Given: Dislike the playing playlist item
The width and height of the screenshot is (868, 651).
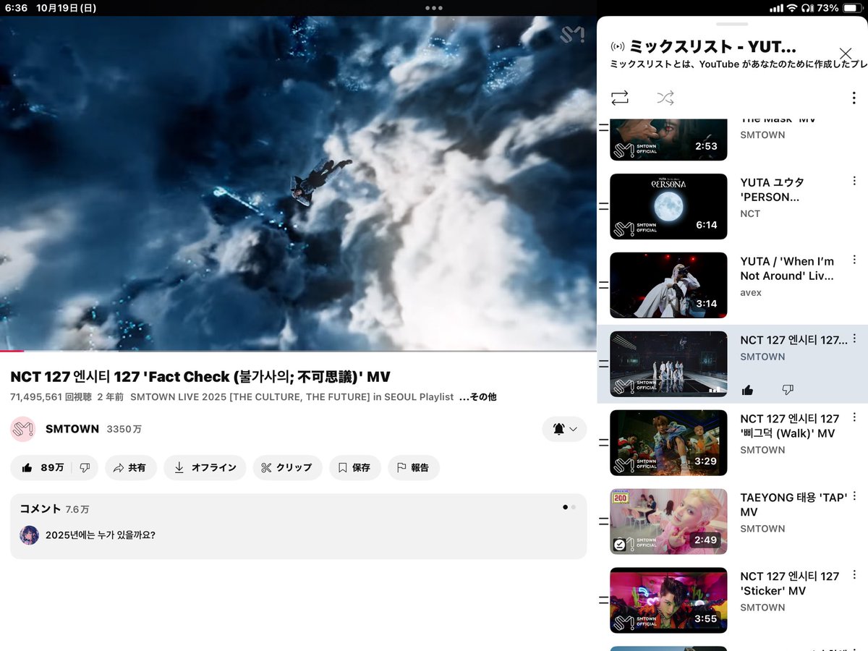Looking at the screenshot, I should (x=788, y=390).
